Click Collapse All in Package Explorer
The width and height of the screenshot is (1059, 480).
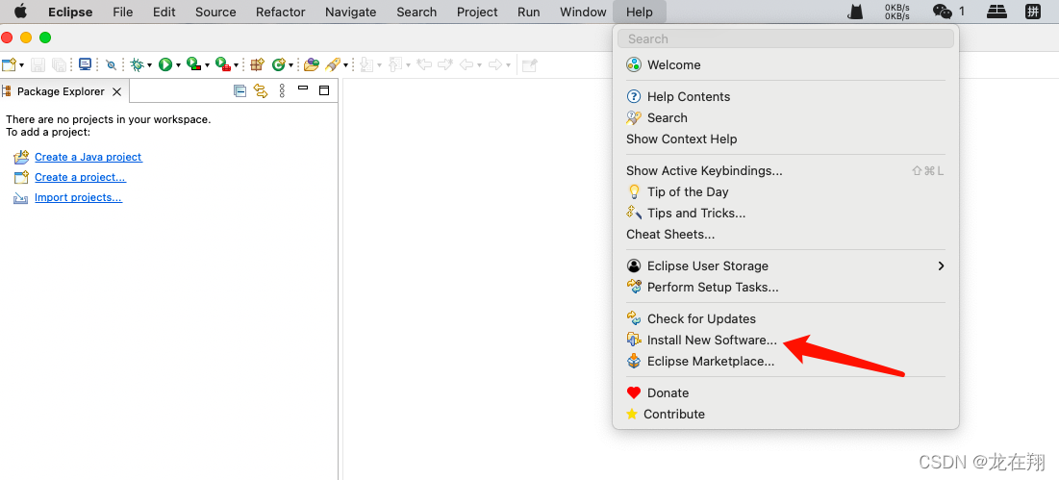[240, 90]
